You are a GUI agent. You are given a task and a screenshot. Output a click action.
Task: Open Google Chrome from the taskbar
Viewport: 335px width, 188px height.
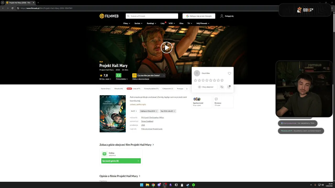click(x=153, y=185)
